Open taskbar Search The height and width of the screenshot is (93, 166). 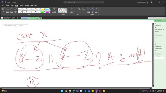66,91
